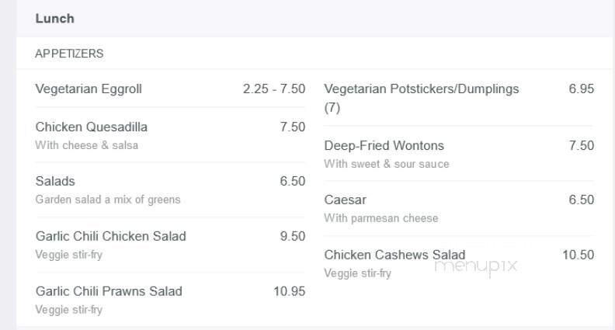Click the Chicken Quesadilla item name

92,127
